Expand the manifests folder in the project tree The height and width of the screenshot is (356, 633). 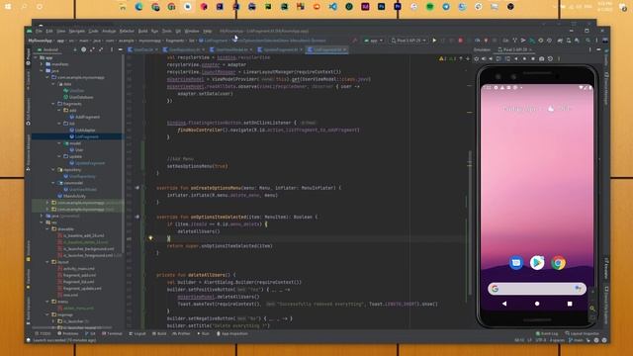click(x=42, y=64)
